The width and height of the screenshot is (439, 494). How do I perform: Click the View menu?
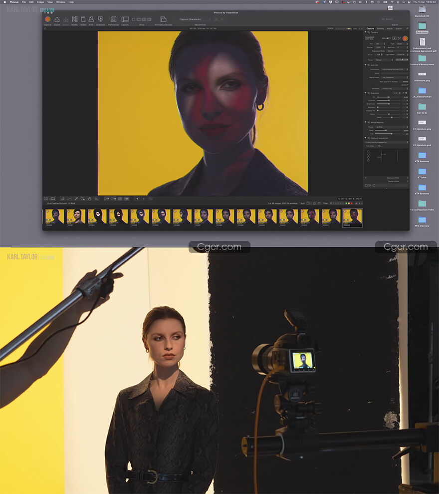tap(50, 2)
